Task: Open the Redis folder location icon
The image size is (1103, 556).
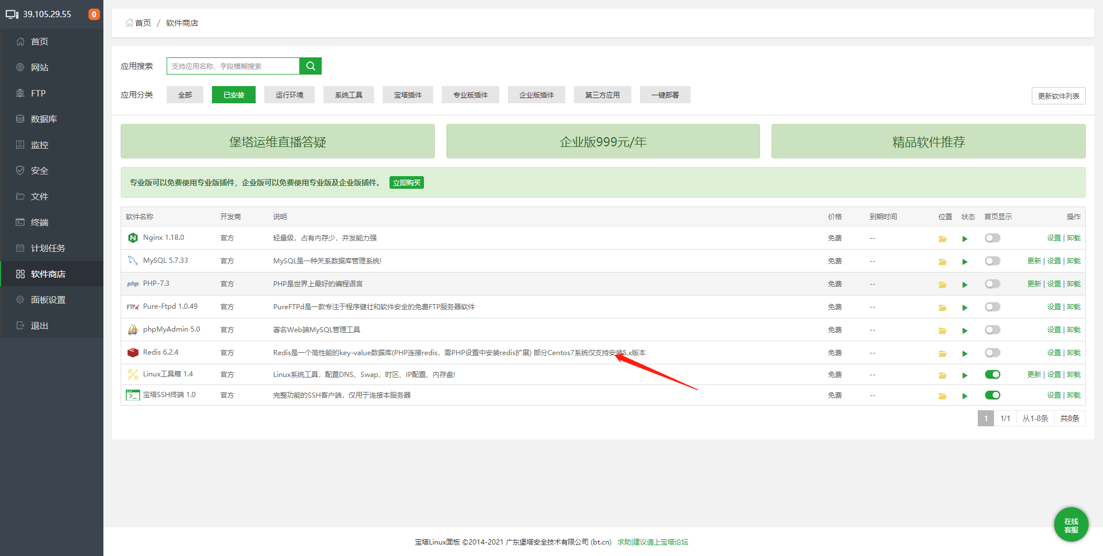Action: (942, 353)
